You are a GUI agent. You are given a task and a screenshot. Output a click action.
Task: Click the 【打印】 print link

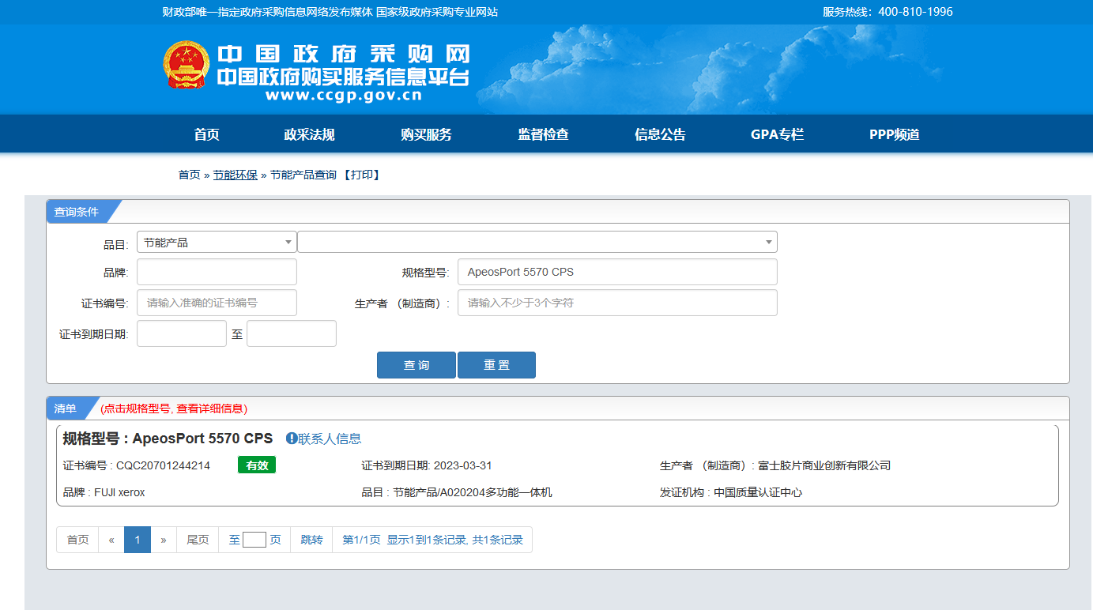[361, 175]
